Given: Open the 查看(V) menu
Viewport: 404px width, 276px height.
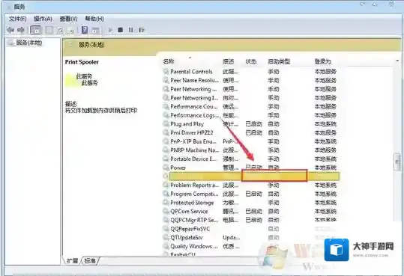Looking at the screenshot, I should coord(68,19).
